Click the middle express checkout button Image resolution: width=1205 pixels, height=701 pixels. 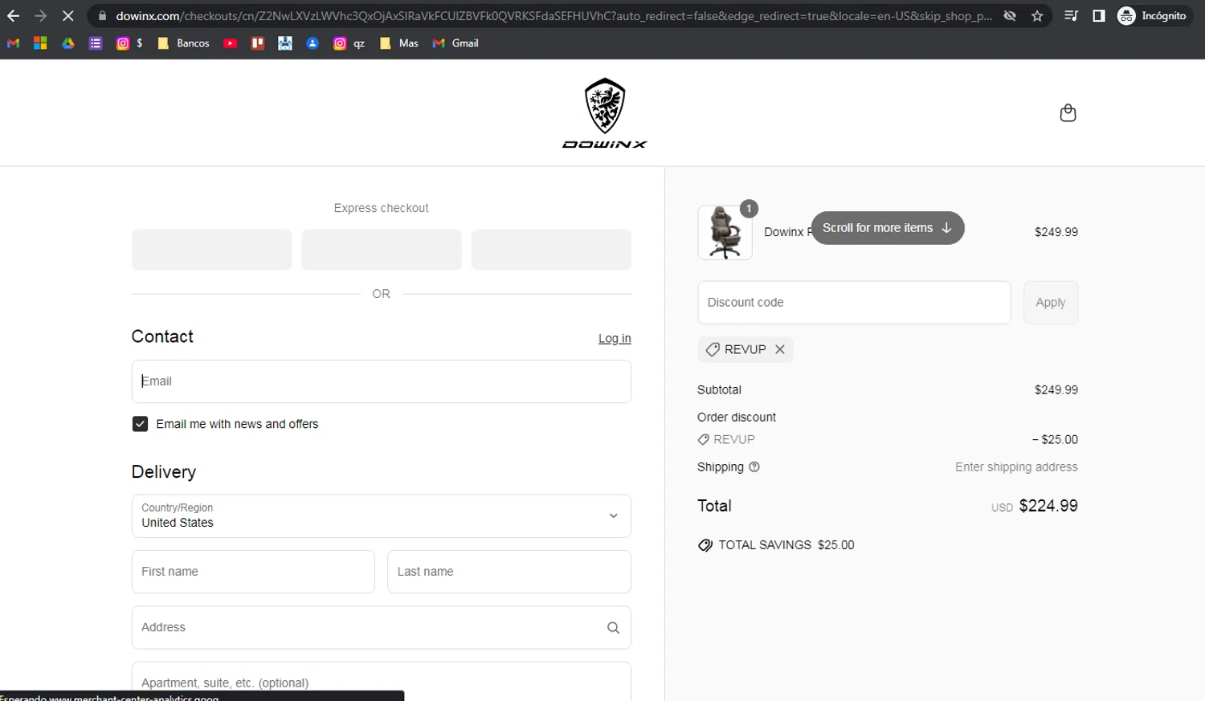tap(382, 250)
